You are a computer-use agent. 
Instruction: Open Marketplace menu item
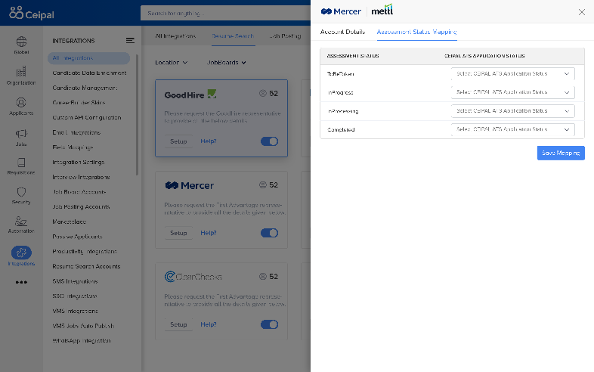[69, 222]
